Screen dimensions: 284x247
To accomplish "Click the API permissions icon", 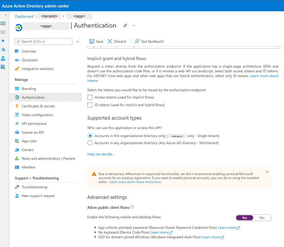I will [x=17, y=123].
